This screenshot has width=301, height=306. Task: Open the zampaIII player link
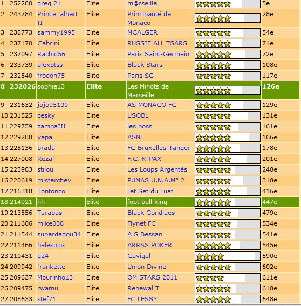tap(51, 126)
